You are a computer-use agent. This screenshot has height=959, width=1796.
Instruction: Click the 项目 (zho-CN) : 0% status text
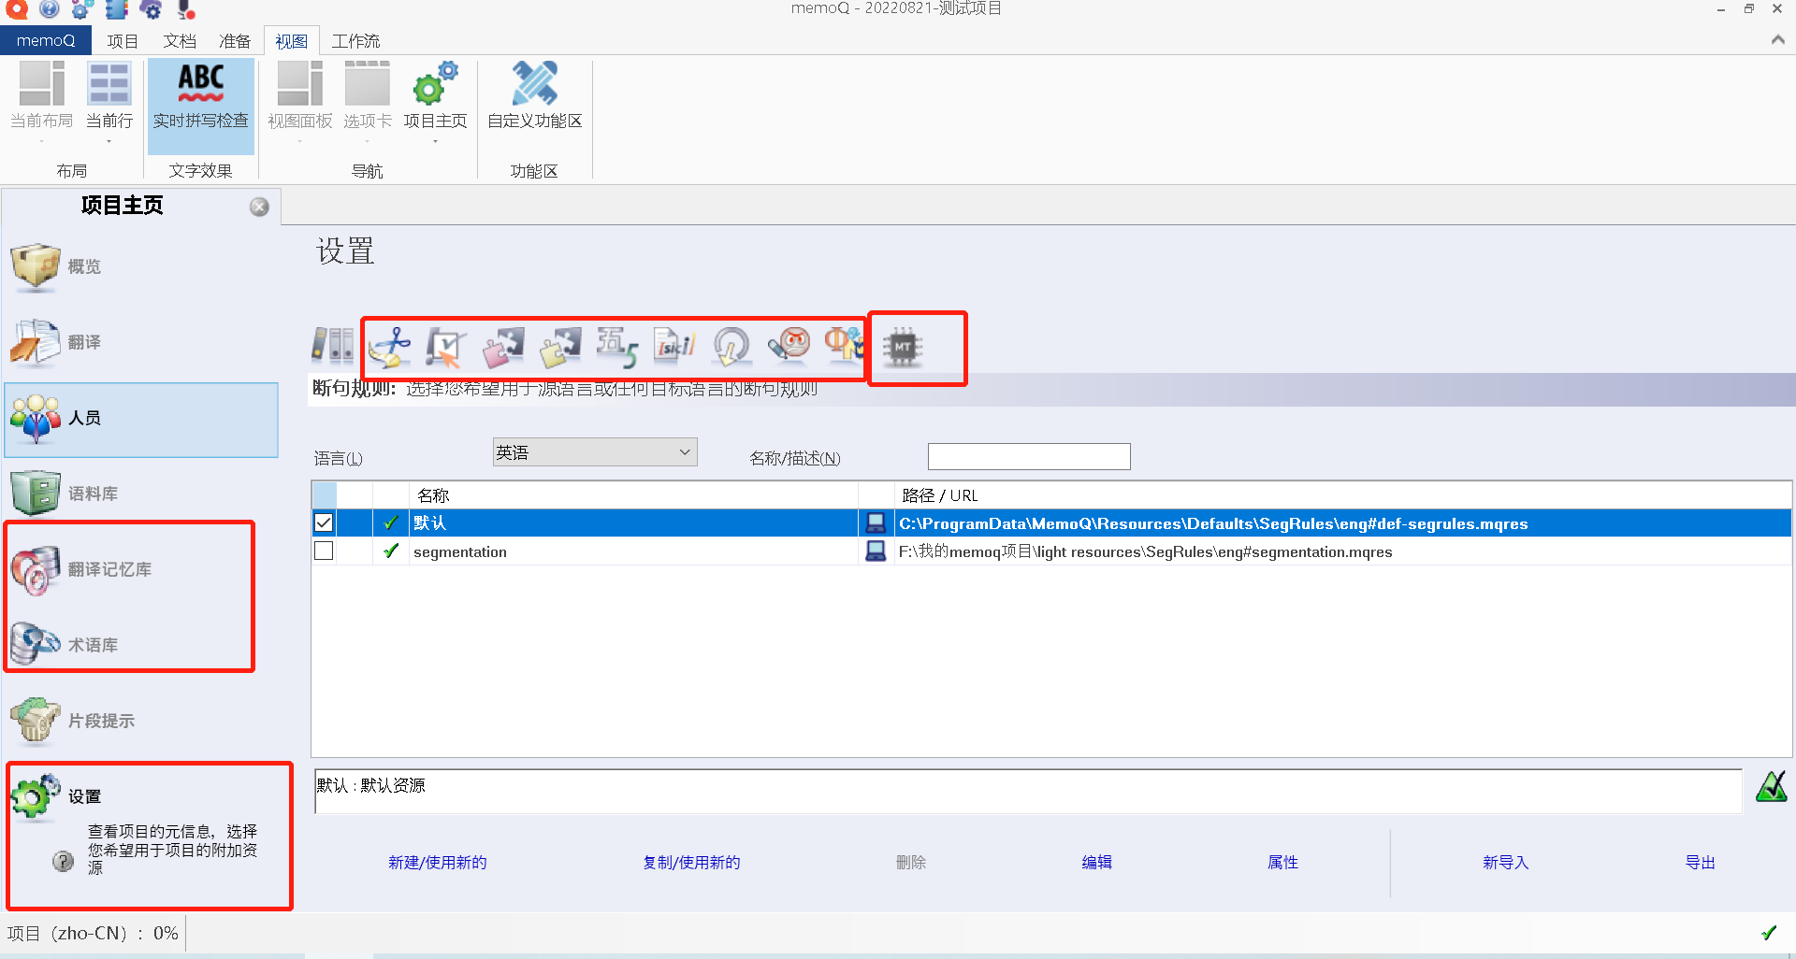(x=93, y=933)
